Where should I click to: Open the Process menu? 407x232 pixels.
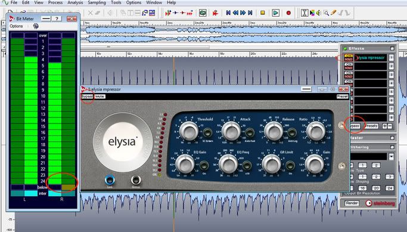tap(55, 2)
